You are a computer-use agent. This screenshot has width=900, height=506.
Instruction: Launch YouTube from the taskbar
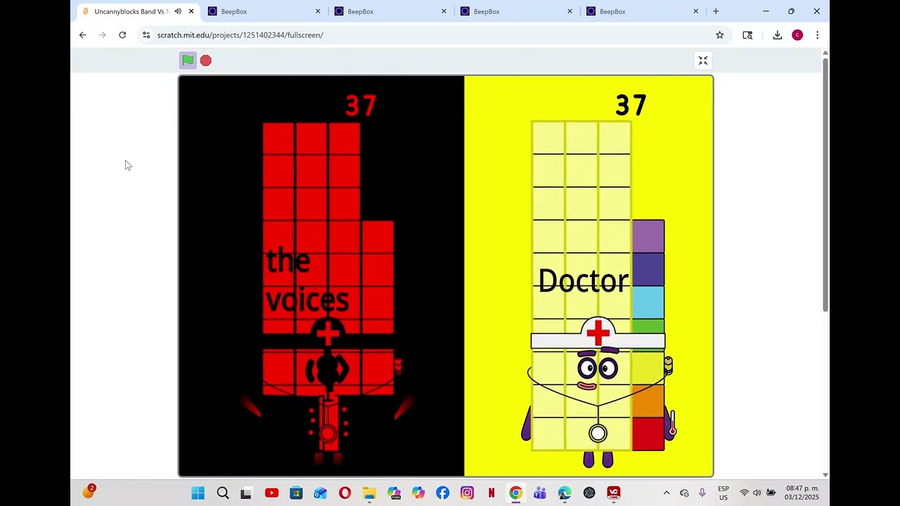[271, 493]
